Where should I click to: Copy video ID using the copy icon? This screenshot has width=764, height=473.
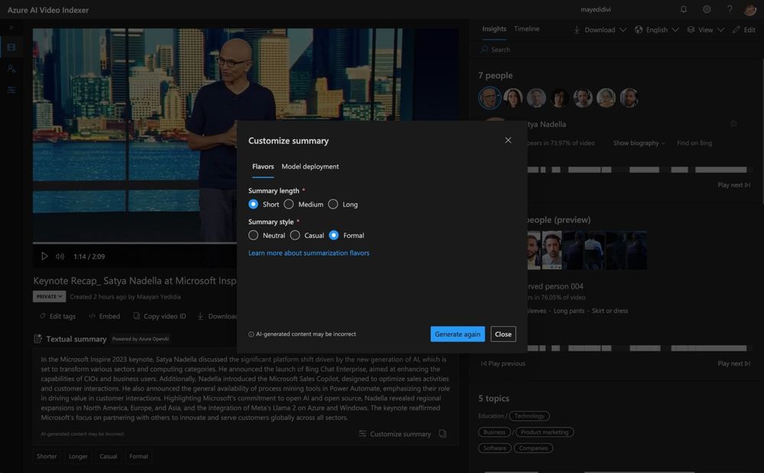pyautogui.click(x=136, y=316)
